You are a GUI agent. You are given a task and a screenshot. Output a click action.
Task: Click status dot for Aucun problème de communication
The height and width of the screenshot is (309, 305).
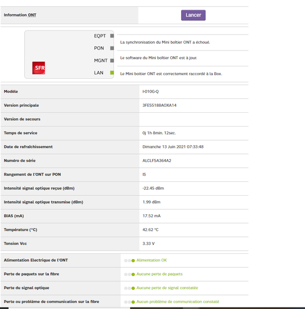point(133,302)
